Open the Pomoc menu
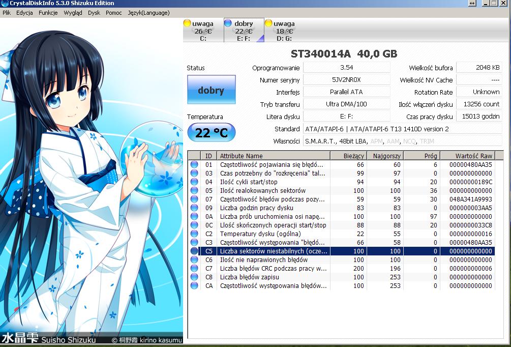Viewport: 511px width, 347px height. (x=114, y=13)
